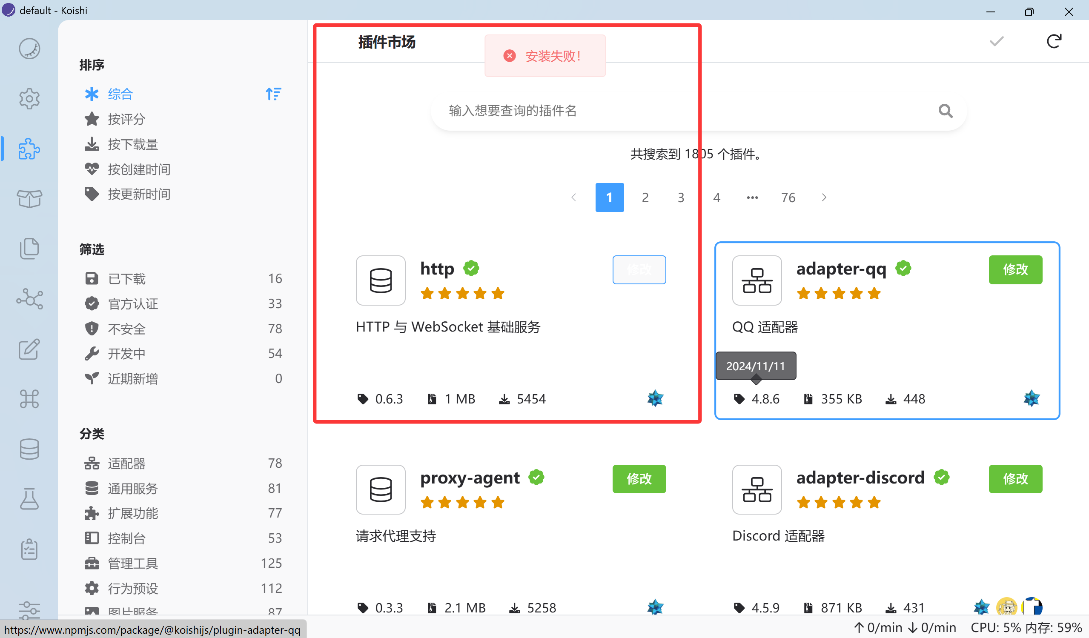Viewport: 1089px width, 638px height.
Task: Go to the previous page of results
Action: (x=574, y=197)
